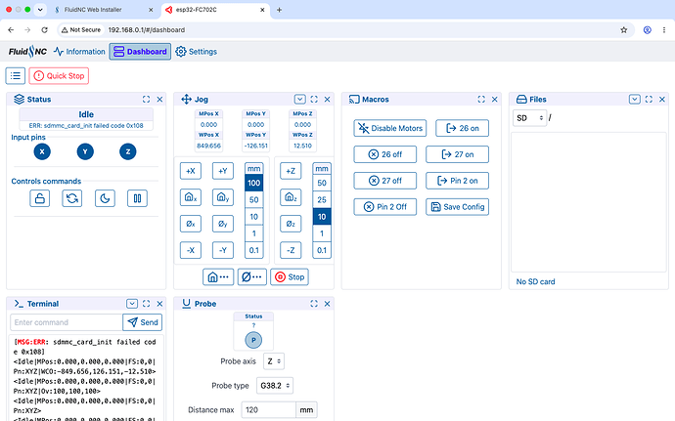Click the Enter command input field
This screenshot has width=675, height=421.
coord(67,322)
